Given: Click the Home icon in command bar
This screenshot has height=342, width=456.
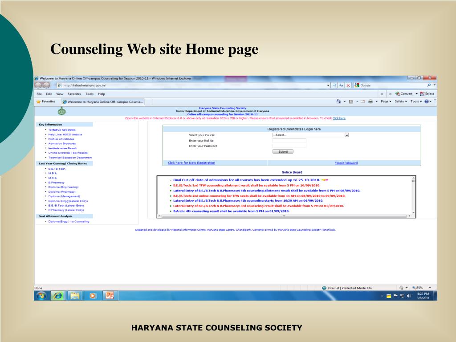Looking at the screenshot, I should (x=338, y=102).
